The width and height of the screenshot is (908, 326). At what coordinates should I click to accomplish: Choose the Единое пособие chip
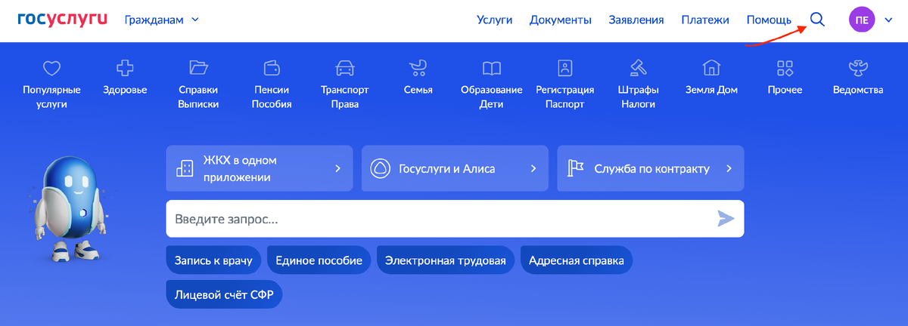click(319, 261)
